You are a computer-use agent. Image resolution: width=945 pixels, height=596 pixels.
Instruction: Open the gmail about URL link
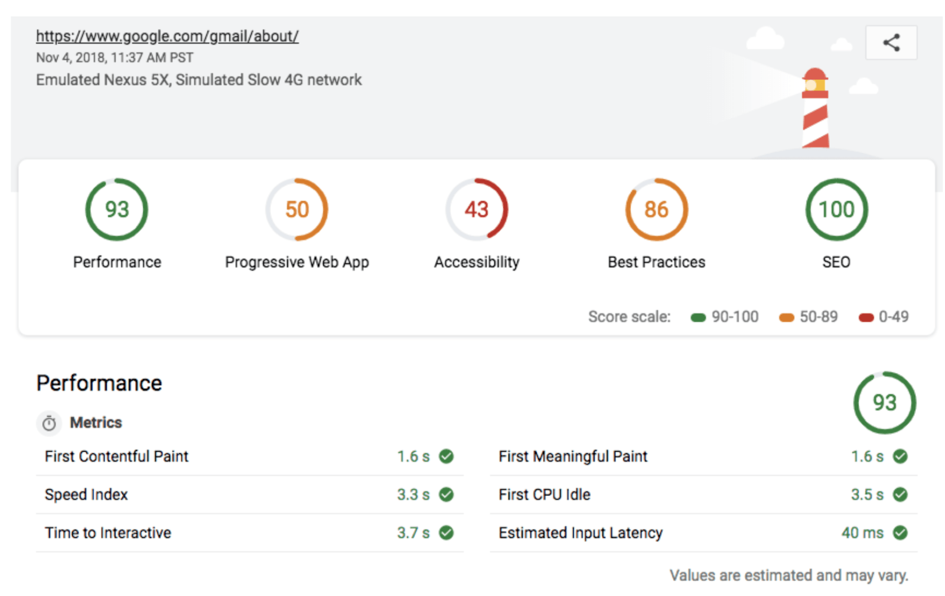(x=167, y=36)
